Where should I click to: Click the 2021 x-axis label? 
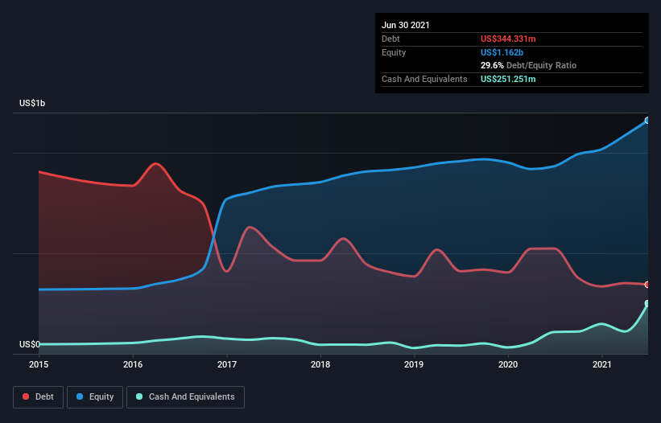[602, 364]
